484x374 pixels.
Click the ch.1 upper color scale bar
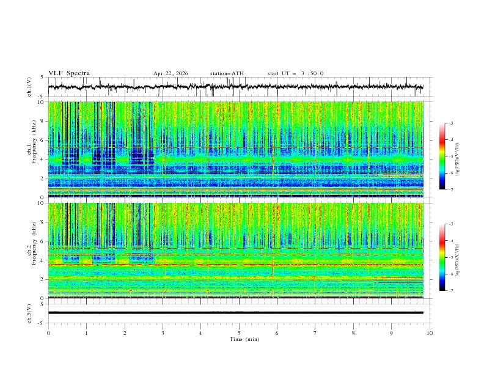[x=442, y=156]
